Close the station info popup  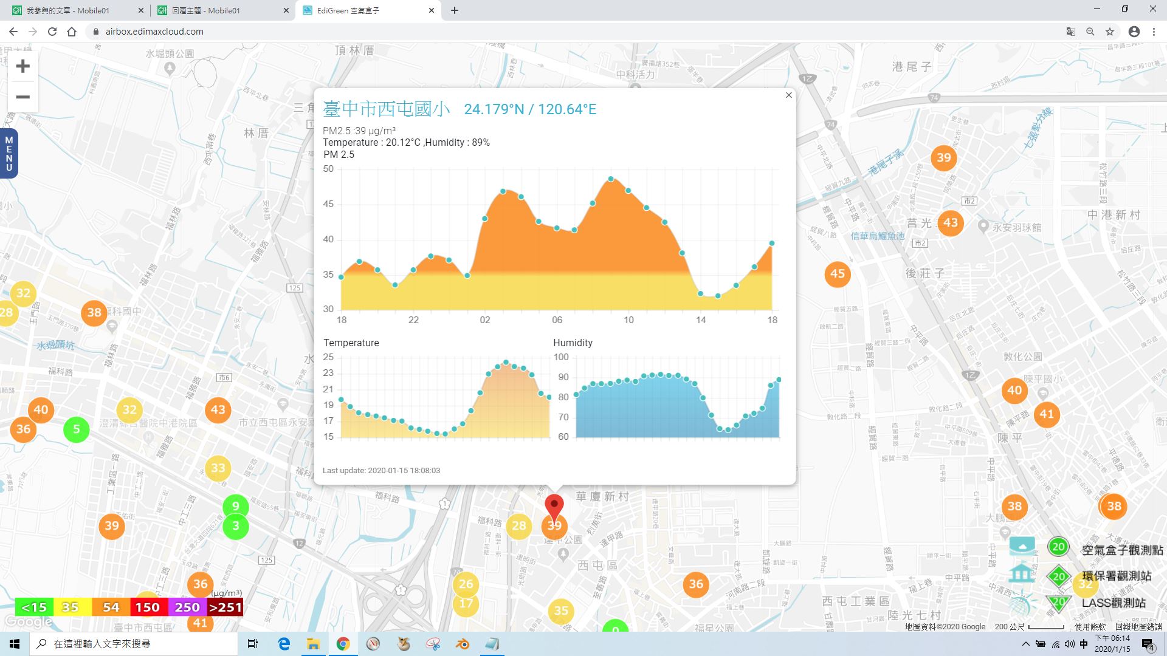pos(788,95)
